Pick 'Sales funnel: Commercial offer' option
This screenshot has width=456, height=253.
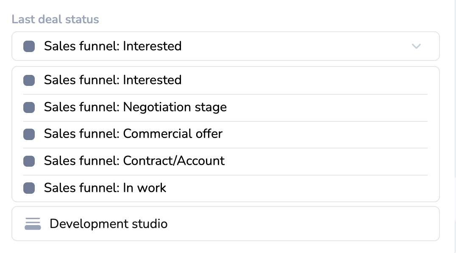133,134
